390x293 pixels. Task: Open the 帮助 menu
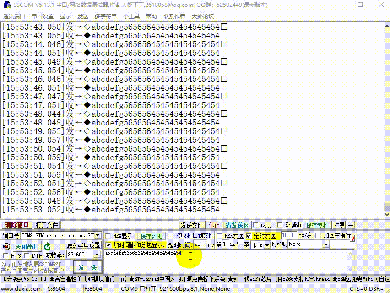tap(151, 16)
